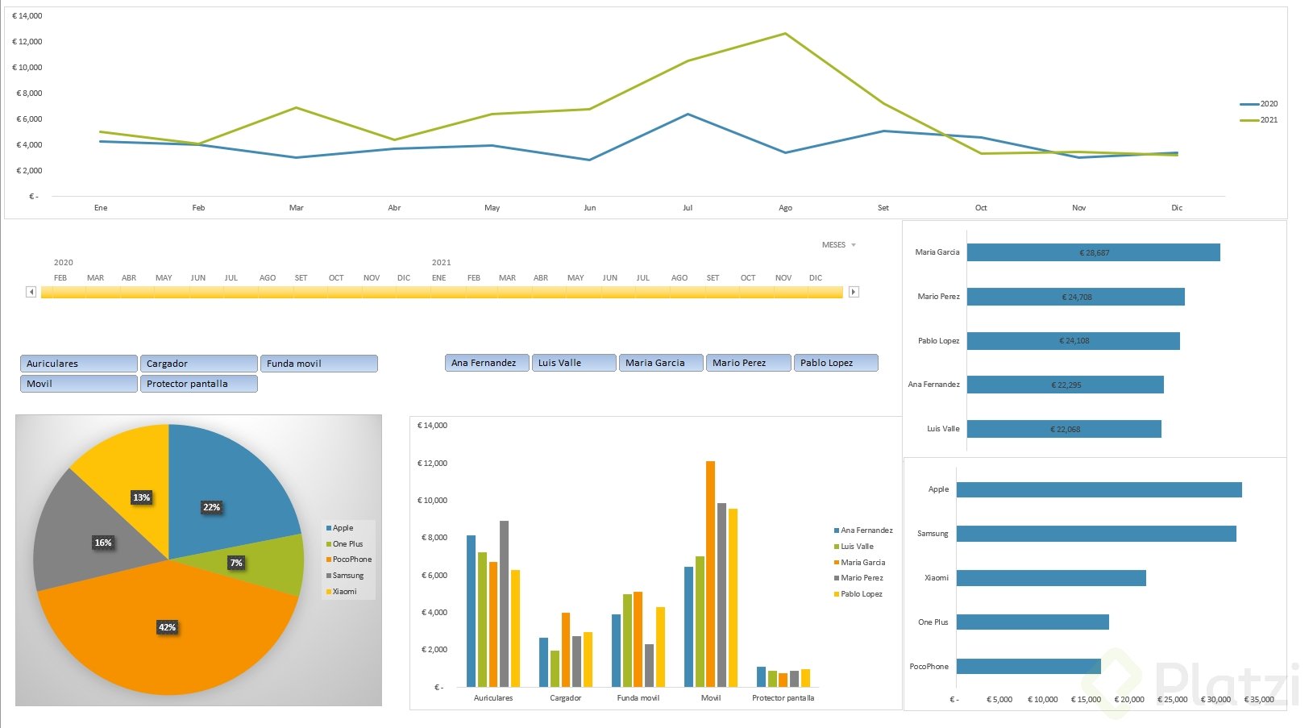Click the timeline scroll left arrow
The height and width of the screenshot is (728, 1313).
click(31, 292)
